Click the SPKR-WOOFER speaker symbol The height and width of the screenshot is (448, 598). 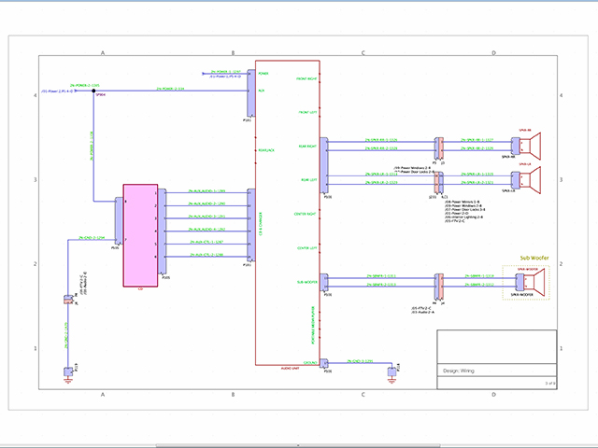tap(534, 280)
